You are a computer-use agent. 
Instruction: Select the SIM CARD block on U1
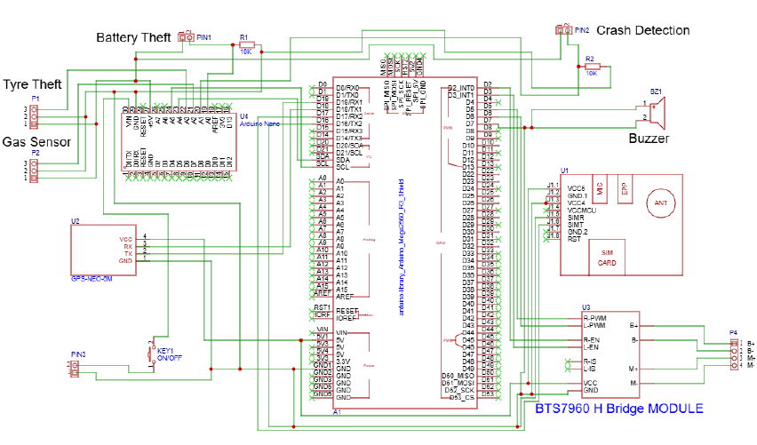click(x=607, y=258)
